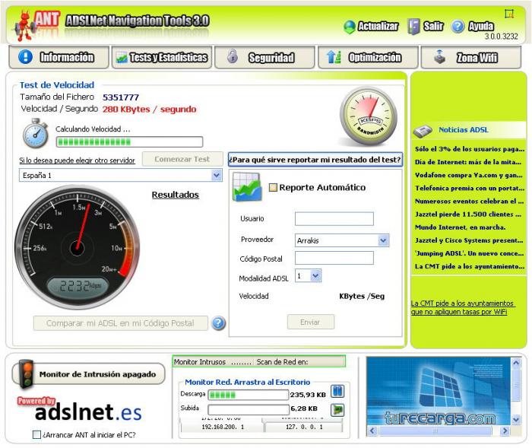Click banner horizontal scrollbar left arrow
The image size is (532, 448).
coord(372,431)
